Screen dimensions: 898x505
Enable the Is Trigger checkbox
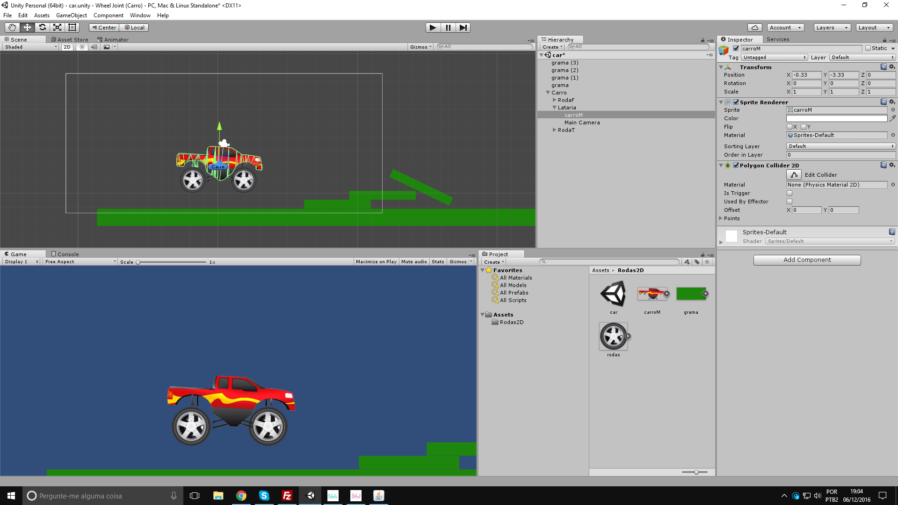point(789,193)
